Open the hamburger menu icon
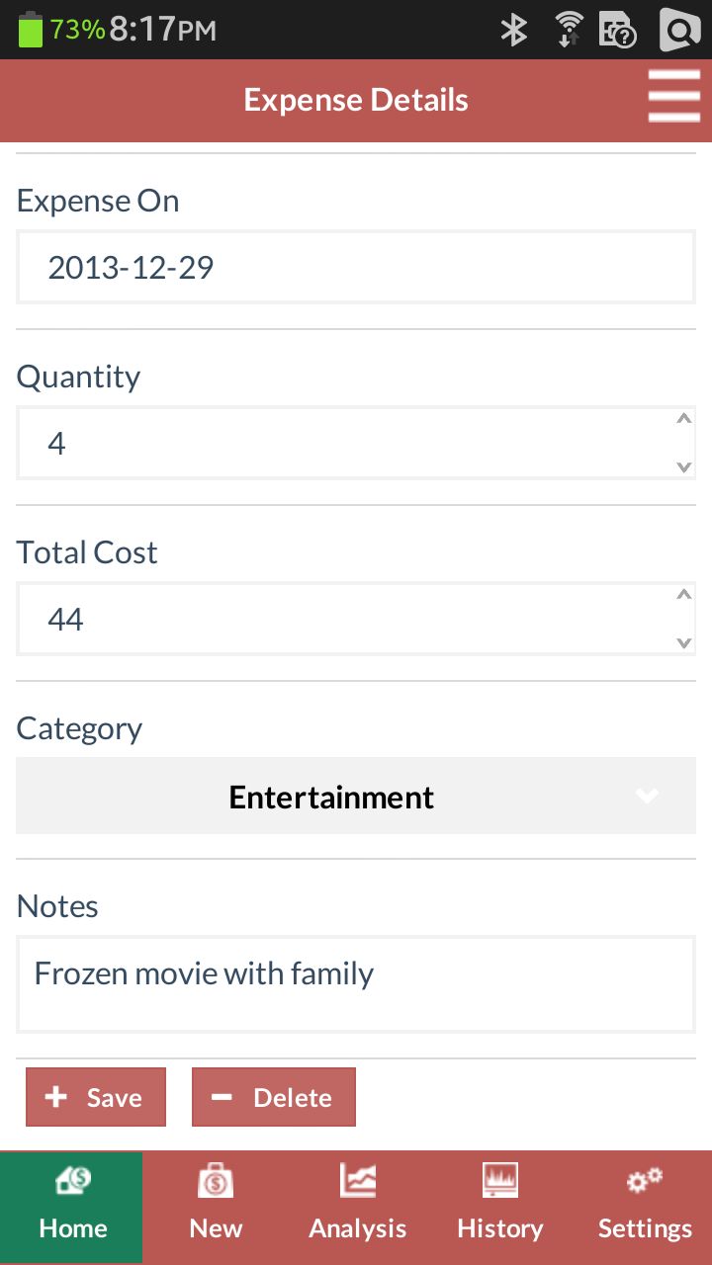 click(673, 97)
